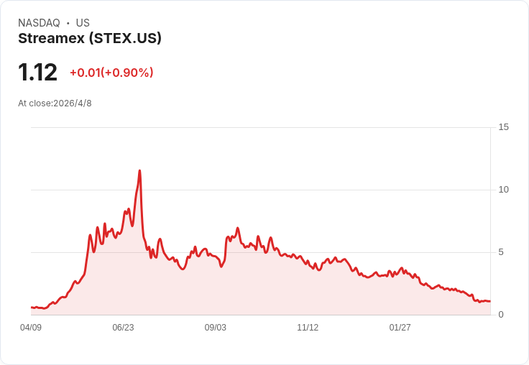This screenshot has width=529, height=365.
Task: Click the 0 y-axis value label
Action: [501, 315]
